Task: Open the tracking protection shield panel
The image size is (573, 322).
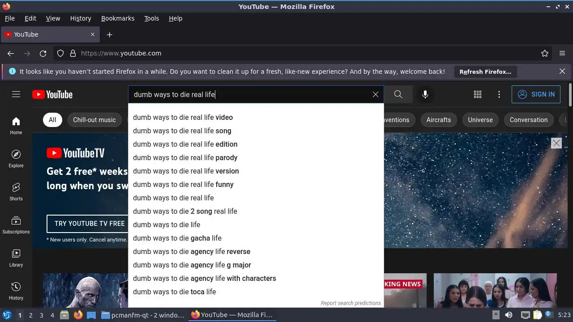Action: click(60, 53)
